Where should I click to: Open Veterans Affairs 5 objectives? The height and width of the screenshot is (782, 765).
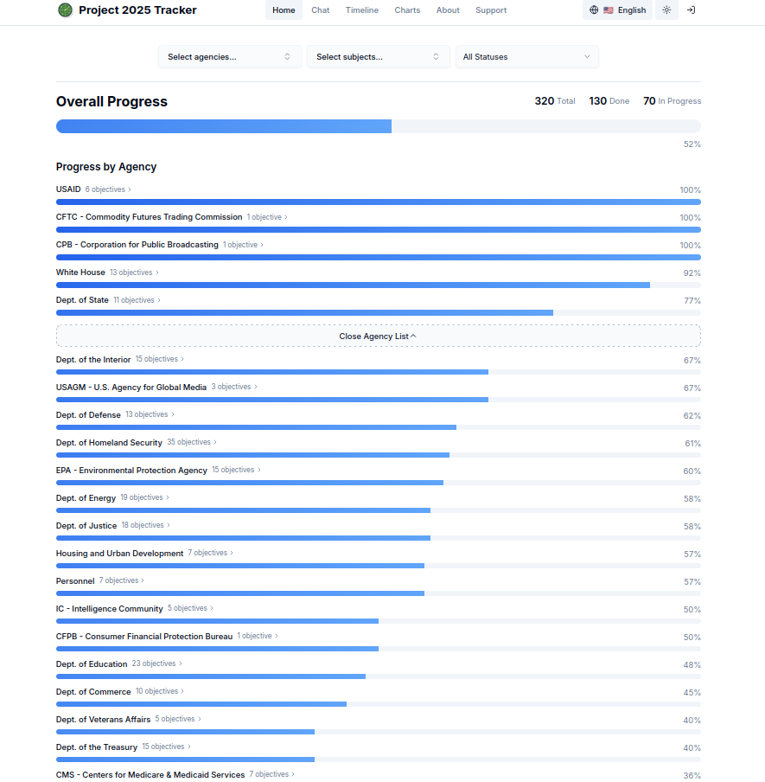(x=178, y=719)
